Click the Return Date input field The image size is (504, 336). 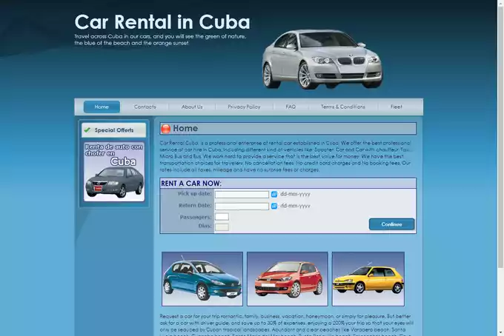pos(242,206)
